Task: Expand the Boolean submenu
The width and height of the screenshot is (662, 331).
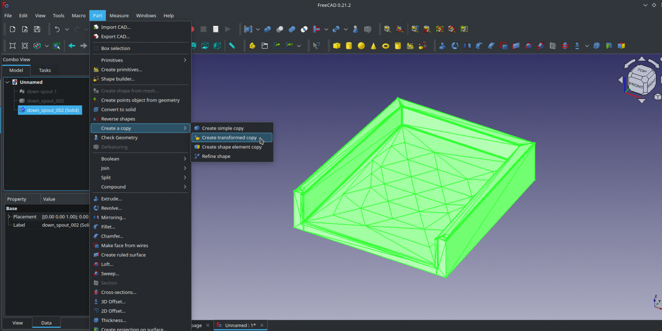Action: click(140, 159)
